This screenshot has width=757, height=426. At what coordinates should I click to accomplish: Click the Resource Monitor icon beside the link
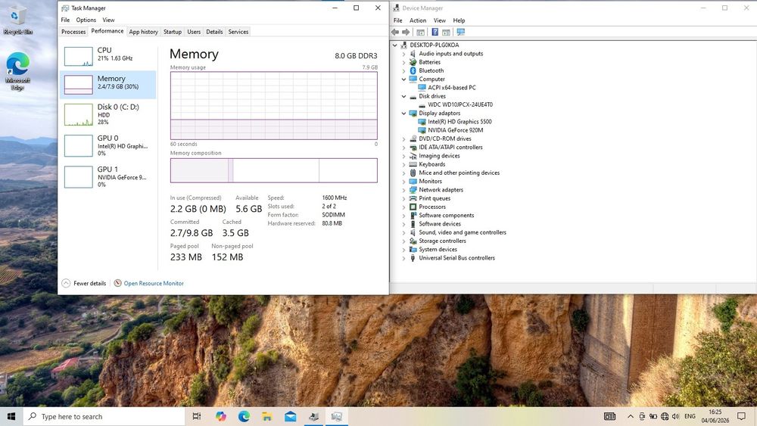pos(117,283)
